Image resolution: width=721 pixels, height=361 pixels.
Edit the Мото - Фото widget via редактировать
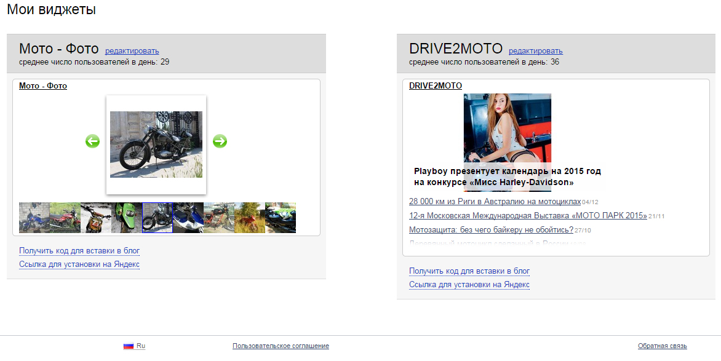[x=132, y=51]
